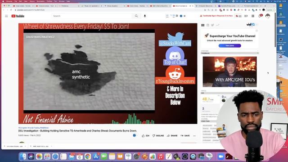Open YouTube notifications bell
The width and height of the screenshot is (288, 162).
[260, 16]
